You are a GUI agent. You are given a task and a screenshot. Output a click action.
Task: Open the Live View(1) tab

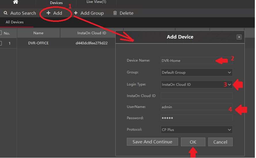(x=96, y=2)
